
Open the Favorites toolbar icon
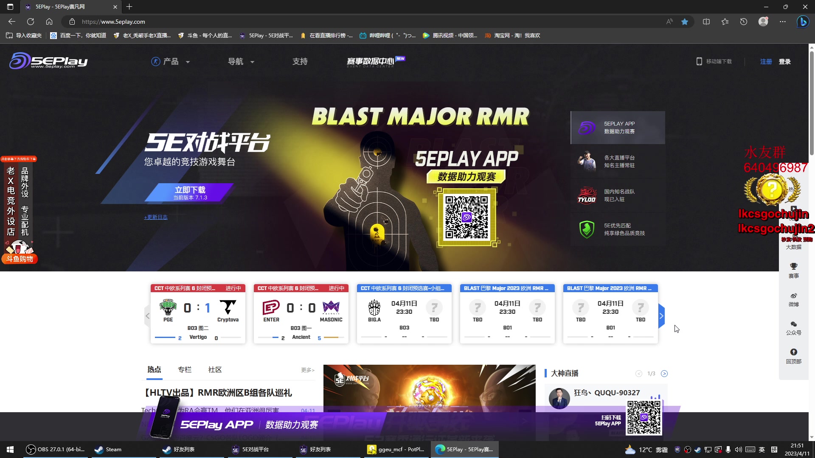tap(725, 22)
